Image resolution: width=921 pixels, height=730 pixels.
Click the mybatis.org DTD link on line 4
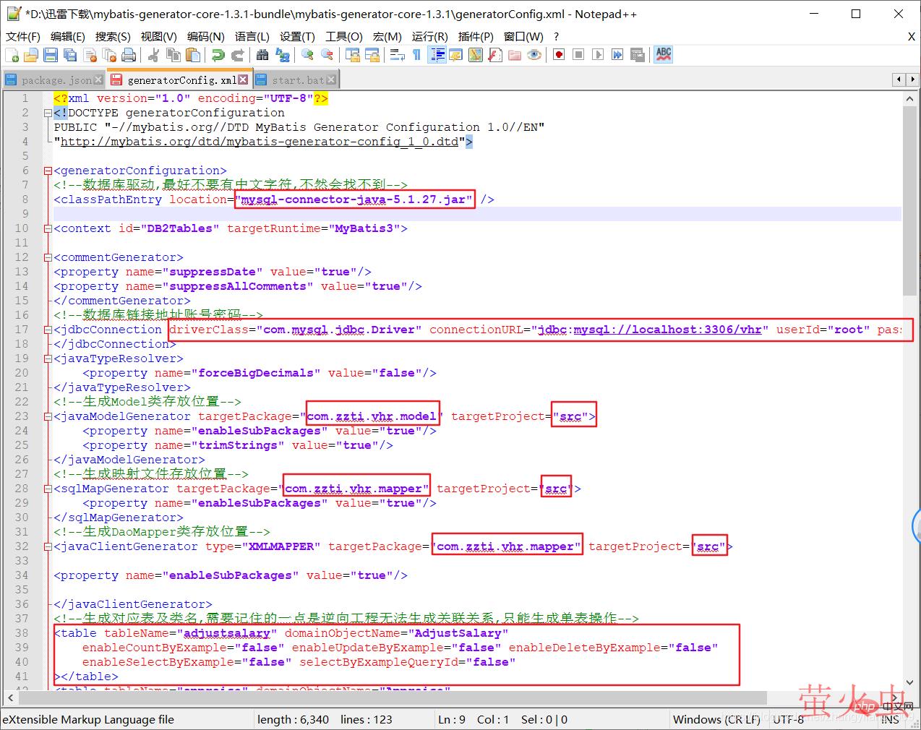click(x=260, y=142)
